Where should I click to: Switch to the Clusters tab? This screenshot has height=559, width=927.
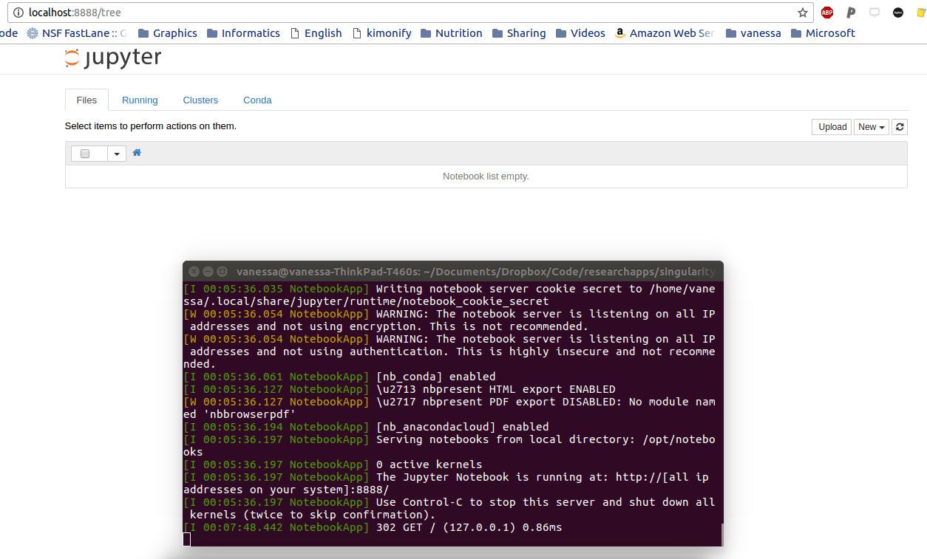pyautogui.click(x=200, y=100)
